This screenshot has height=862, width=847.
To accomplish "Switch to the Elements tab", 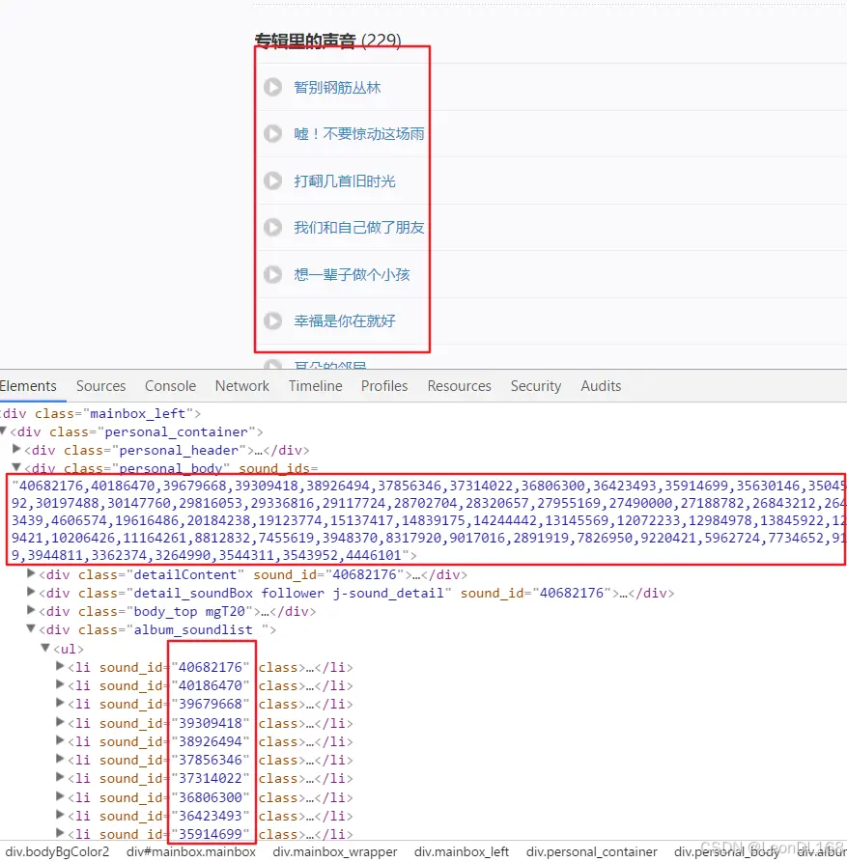I will [28, 386].
